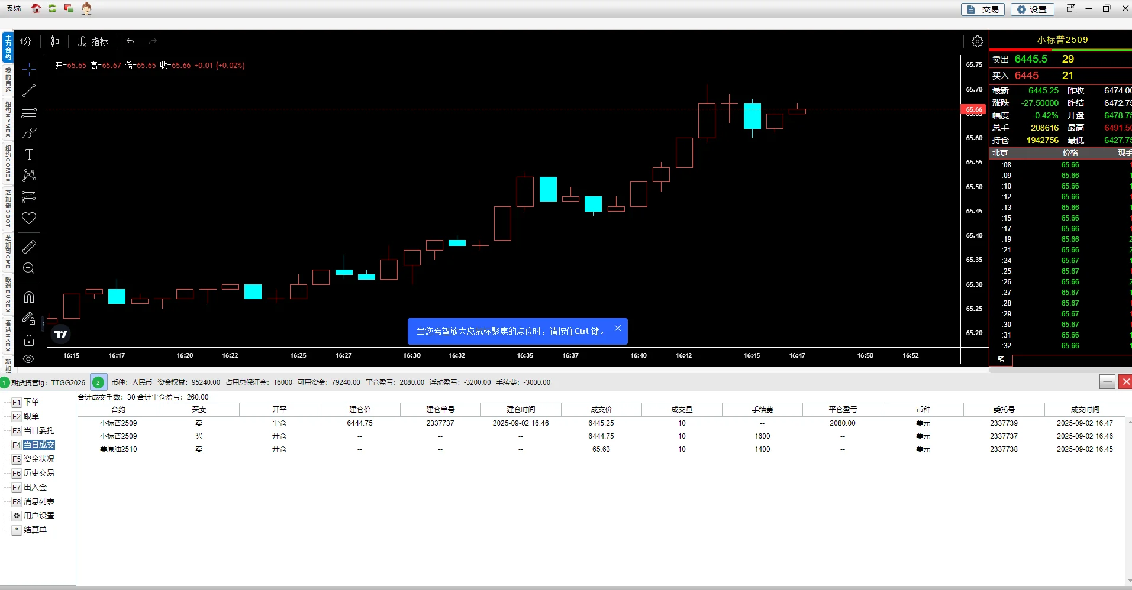The width and height of the screenshot is (1132, 590).
Task: Open chart settings gear icon
Action: pos(978,41)
